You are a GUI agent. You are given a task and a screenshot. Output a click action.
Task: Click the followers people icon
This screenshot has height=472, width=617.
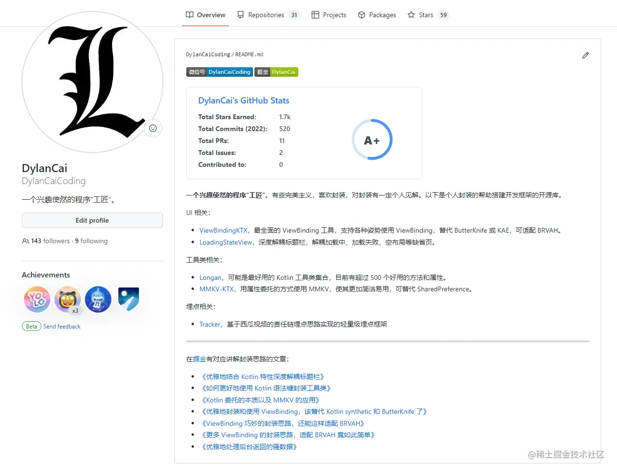click(26, 241)
